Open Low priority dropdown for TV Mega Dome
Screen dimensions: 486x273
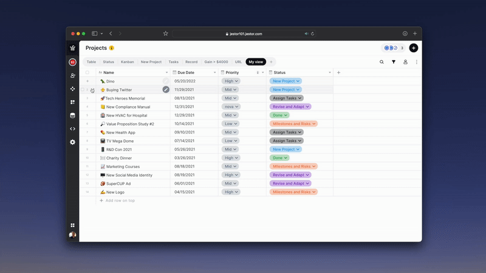pos(230,141)
